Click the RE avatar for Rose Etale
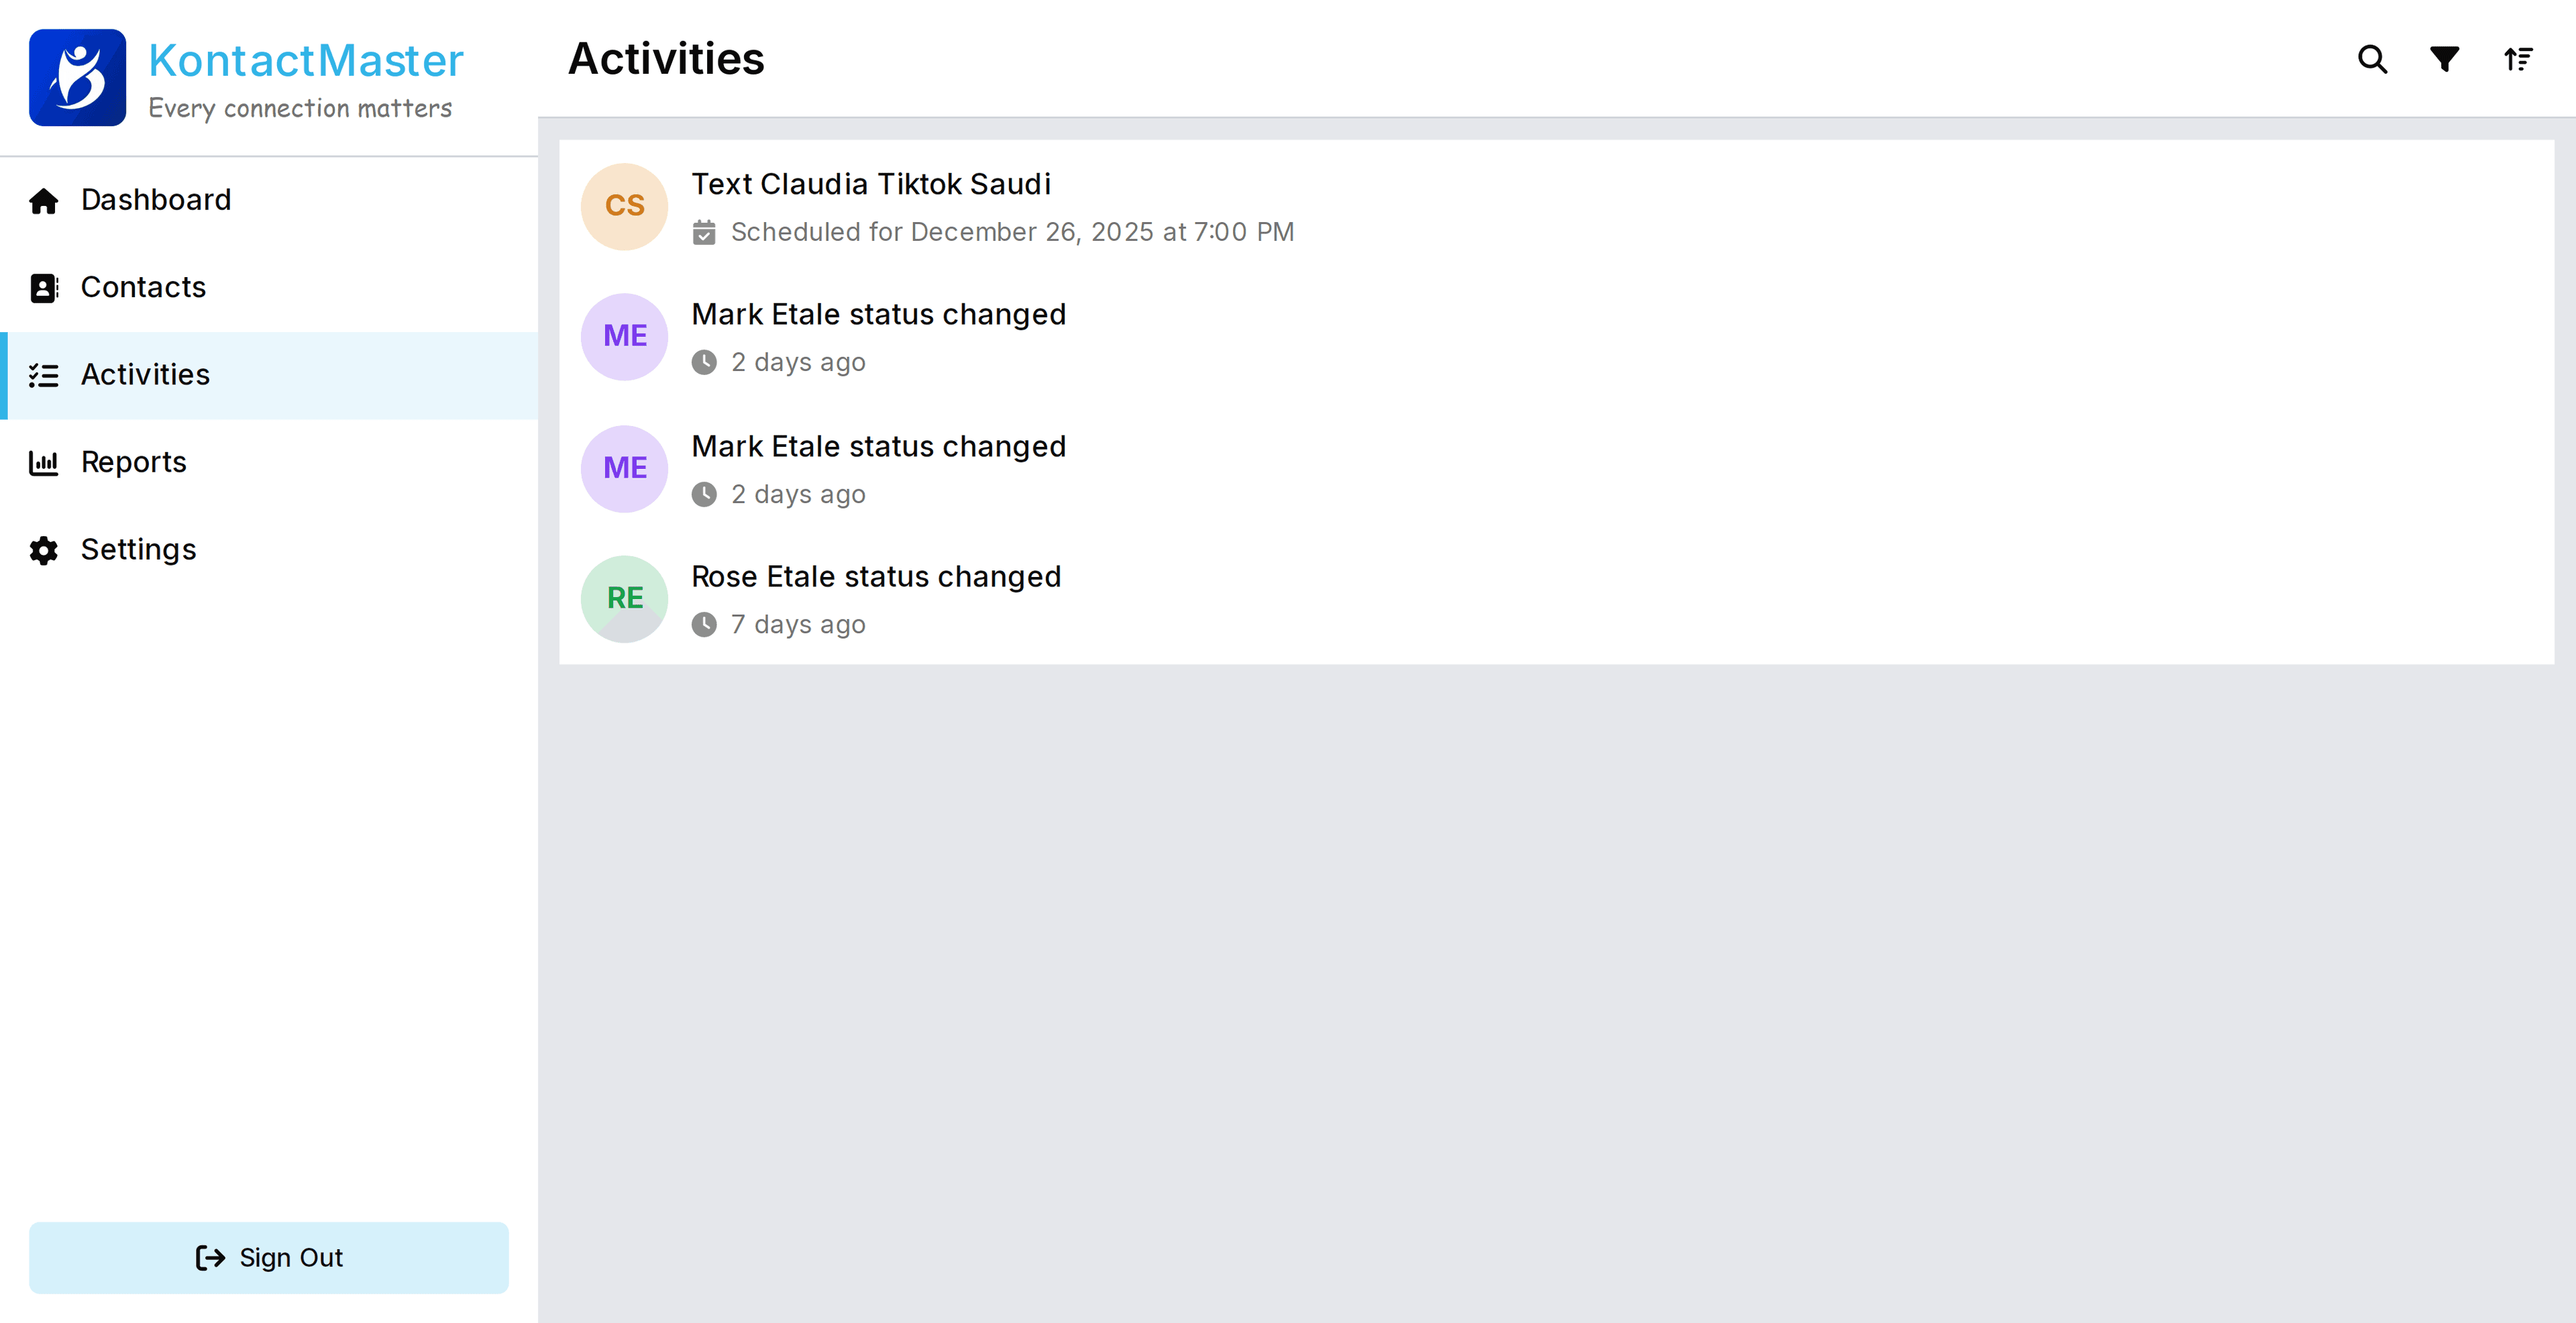The width and height of the screenshot is (2576, 1323). pyautogui.click(x=624, y=598)
